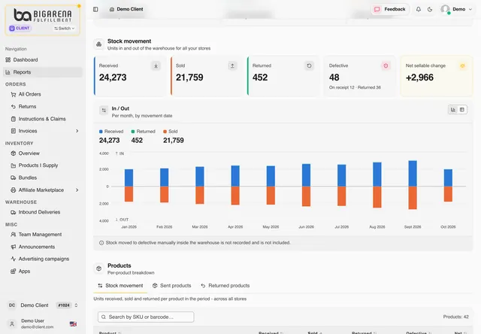The width and height of the screenshot is (481, 334).
Task: Switch In / Out to chart view
Action: pyautogui.click(x=453, y=110)
